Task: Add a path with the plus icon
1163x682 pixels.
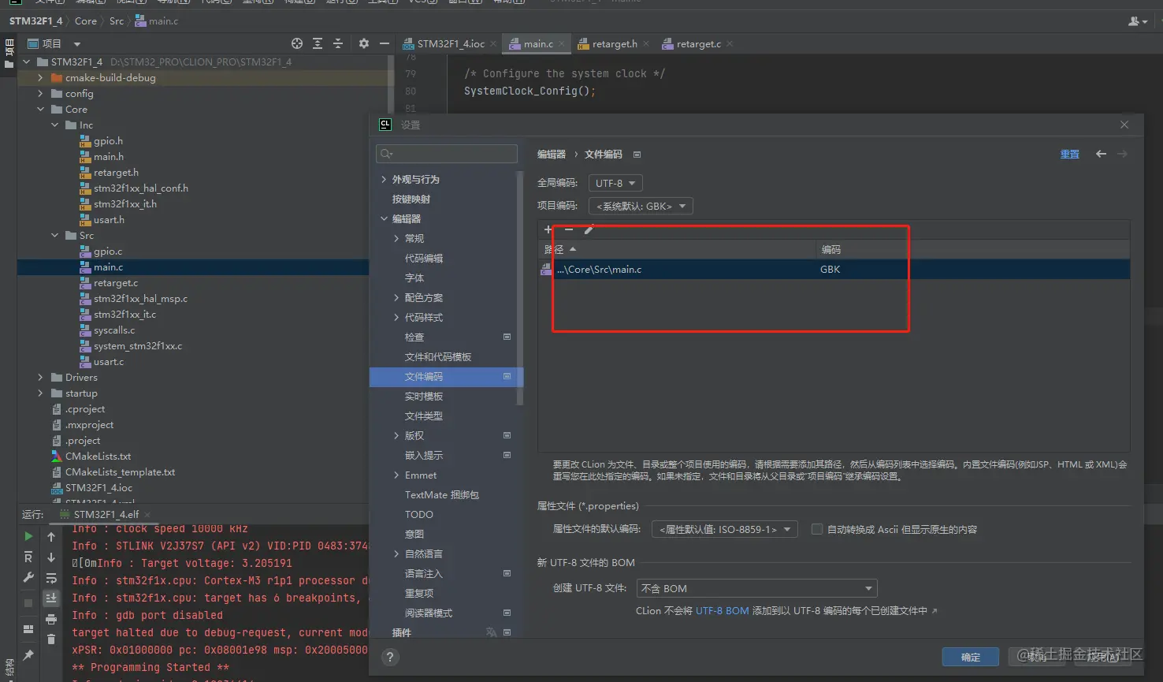Action: coord(548,229)
